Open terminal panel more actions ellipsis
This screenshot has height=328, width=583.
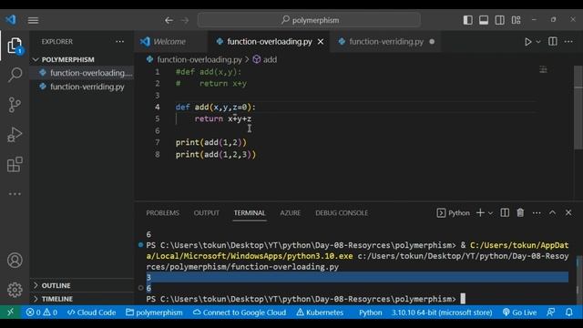537,213
